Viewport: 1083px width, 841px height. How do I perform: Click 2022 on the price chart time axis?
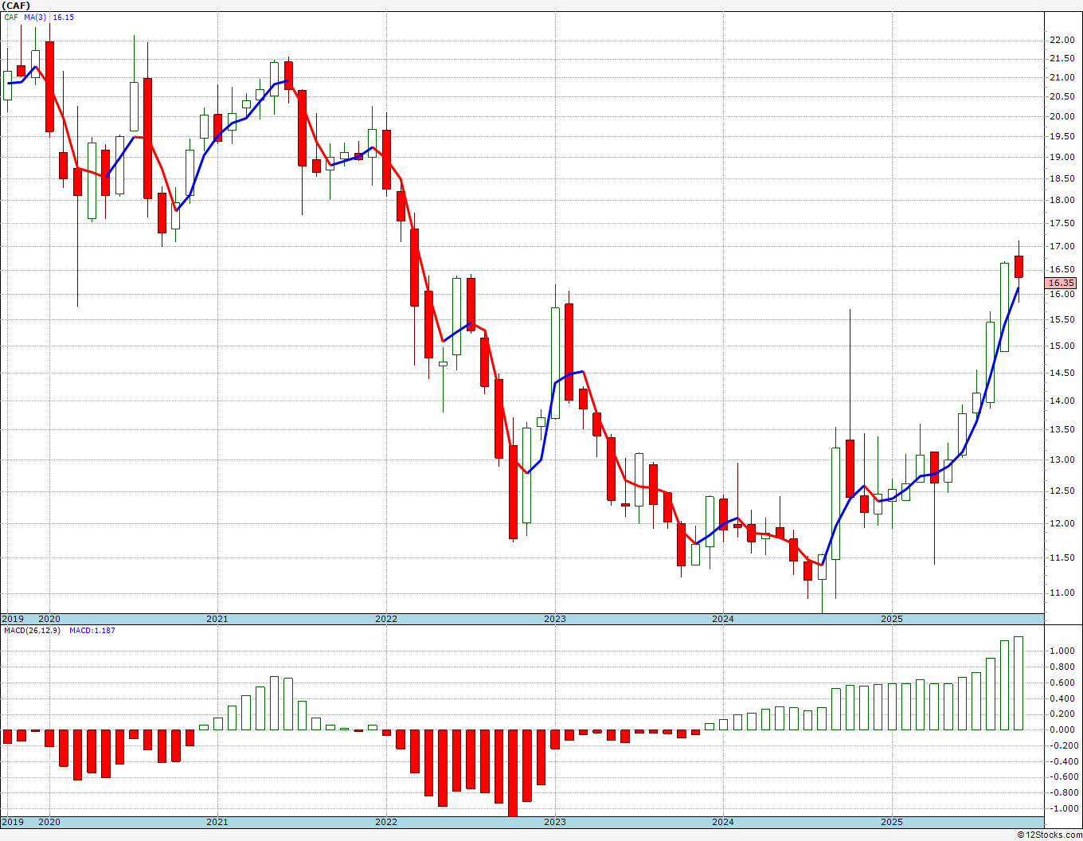pos(386,619)
